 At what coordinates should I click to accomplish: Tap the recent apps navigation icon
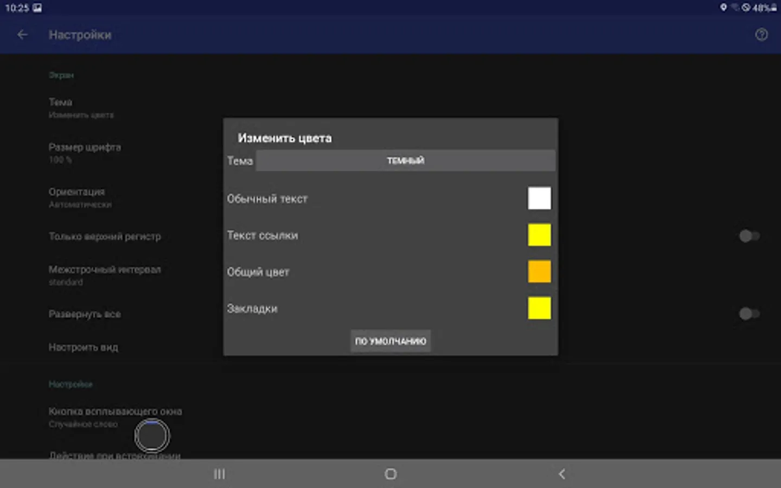(x=220, y=474)
